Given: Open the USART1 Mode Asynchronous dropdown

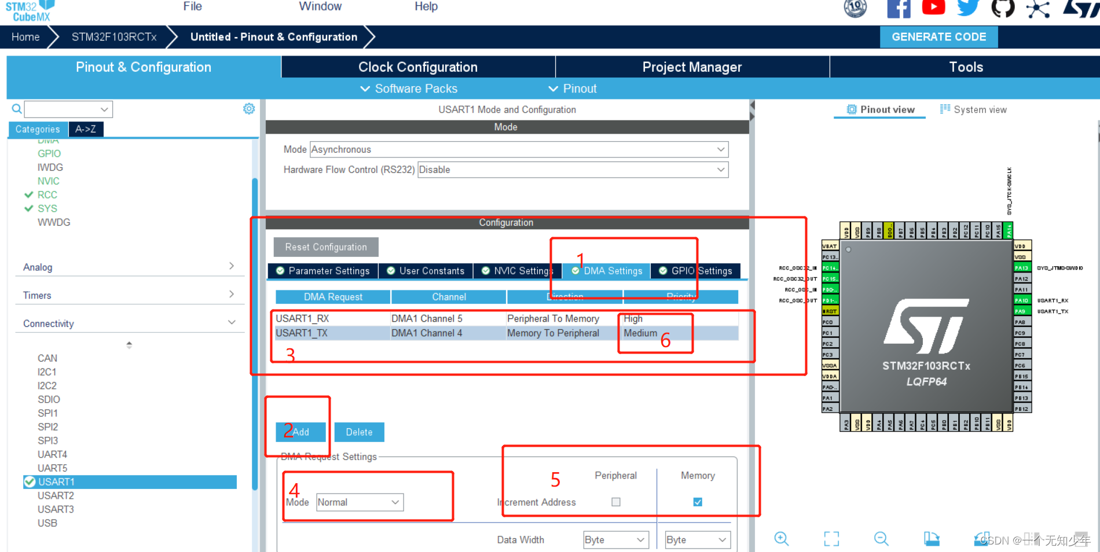Looking at the screenshot, I should point(519,149).
